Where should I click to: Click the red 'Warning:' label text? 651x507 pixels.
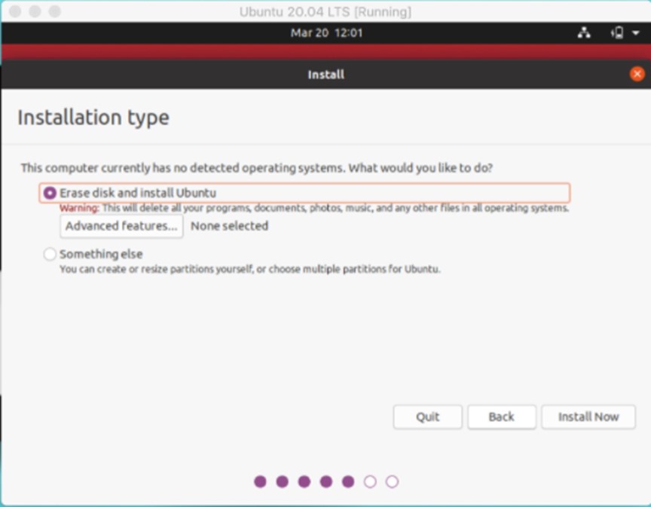click(x=79, y=208)
